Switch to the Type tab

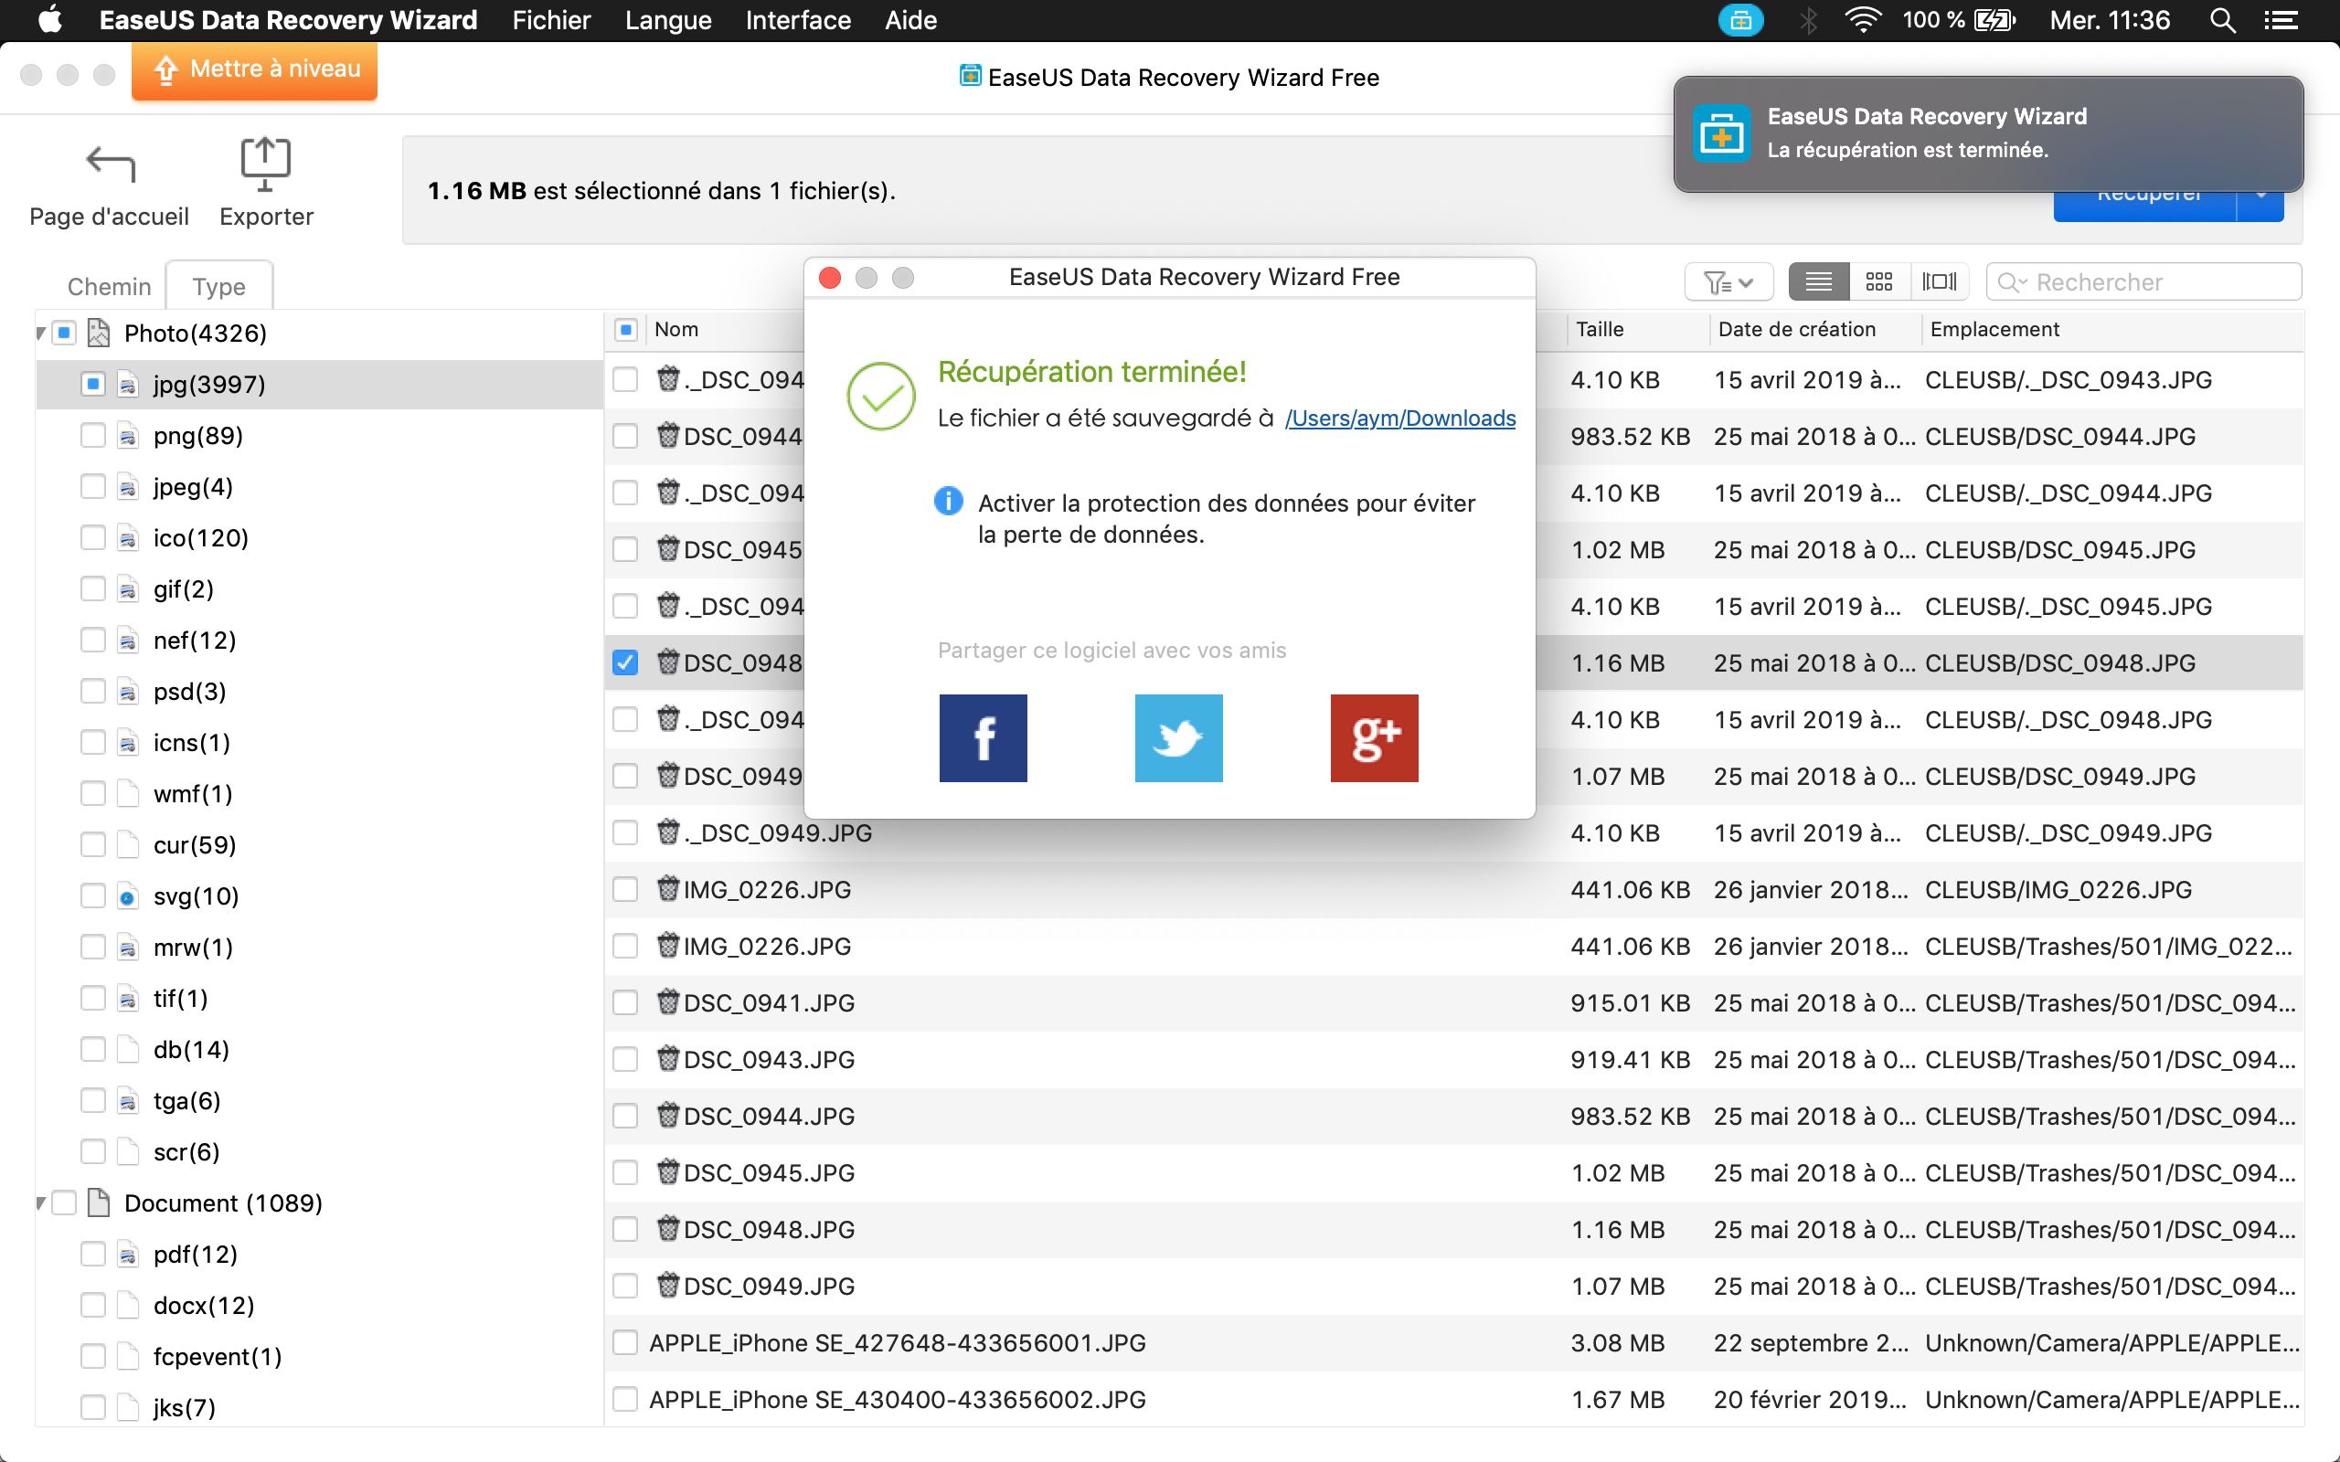click(219, 286)
